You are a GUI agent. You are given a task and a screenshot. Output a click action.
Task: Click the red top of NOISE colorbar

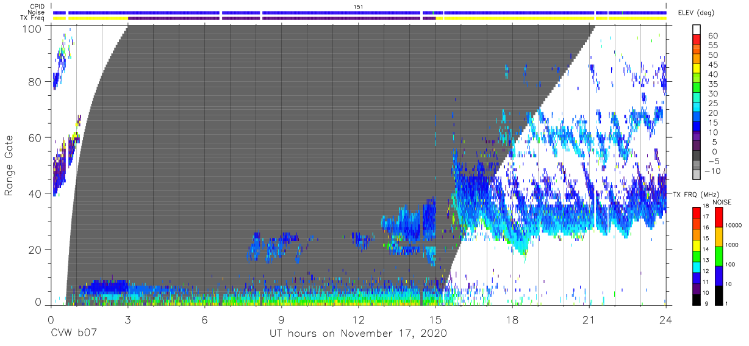tap(718, 218)
